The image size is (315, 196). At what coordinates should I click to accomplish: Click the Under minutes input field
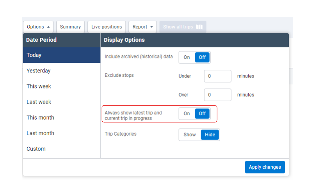click(217, 76)
